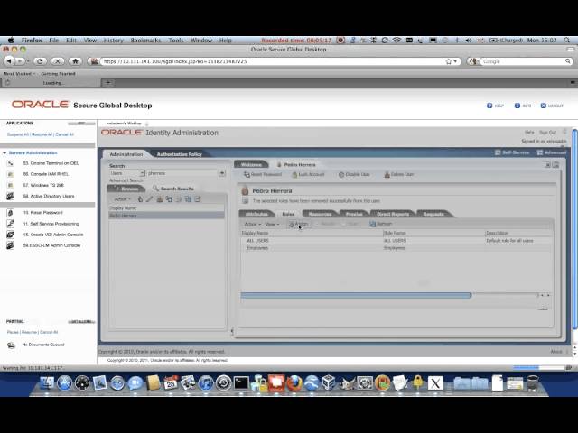Select the Requests tab
Viewport: 578px width, 433px height.
pyautogui.click(x=433, y=214)
